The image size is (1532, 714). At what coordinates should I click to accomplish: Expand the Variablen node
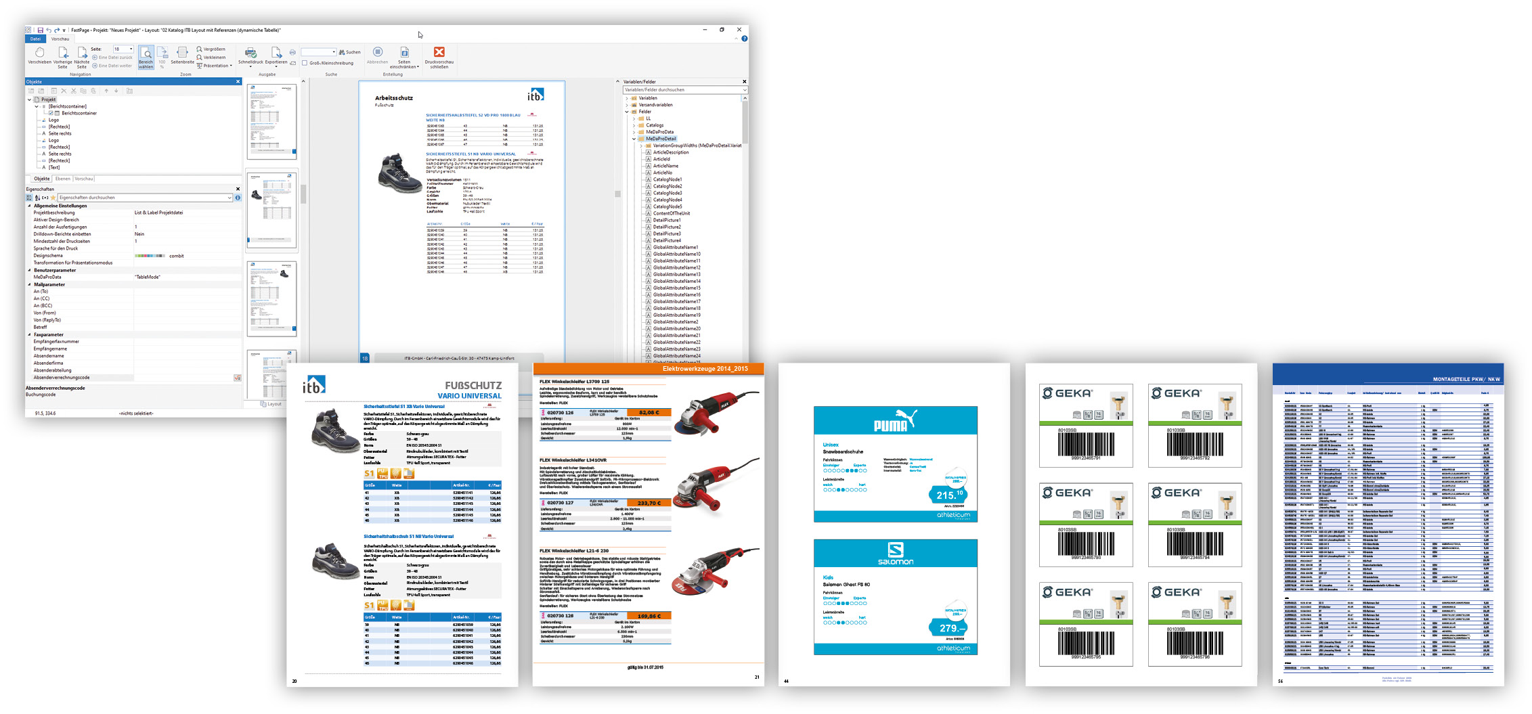point(627,98)
